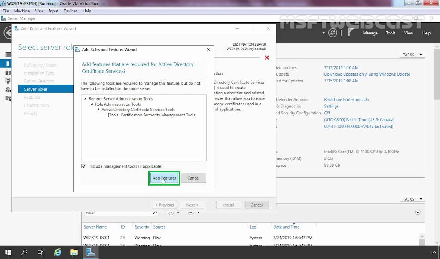Open the VirtualBox View menu
440x259 pixels.
(39, 11)
